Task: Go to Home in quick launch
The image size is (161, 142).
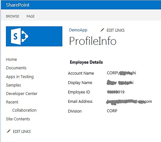Action: pos(11,60)
